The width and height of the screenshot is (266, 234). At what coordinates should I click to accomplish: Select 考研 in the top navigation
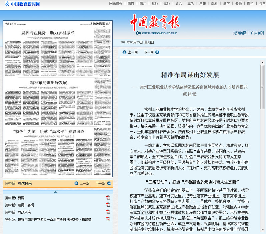tap(202, 4)
